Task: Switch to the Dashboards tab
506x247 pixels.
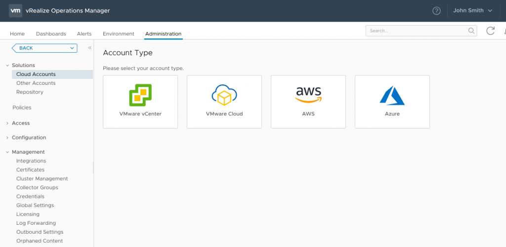Action: (51, 34)
